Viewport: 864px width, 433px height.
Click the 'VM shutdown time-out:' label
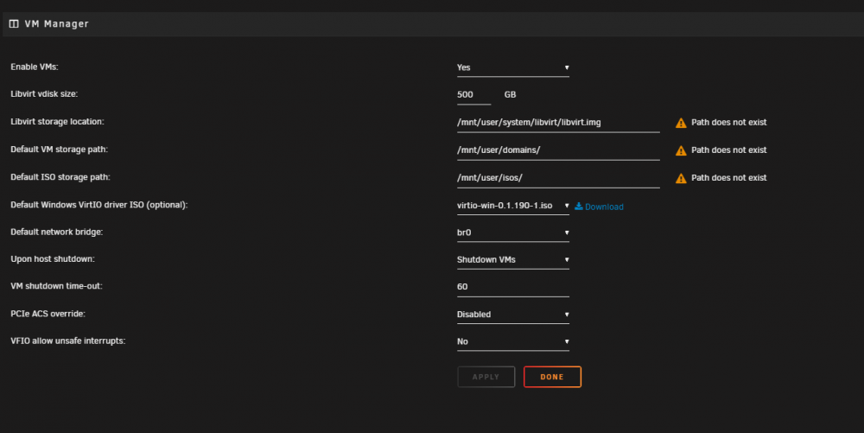56,286
